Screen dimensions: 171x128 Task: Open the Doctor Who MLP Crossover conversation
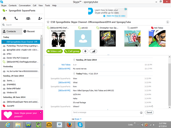coord(21,58)
